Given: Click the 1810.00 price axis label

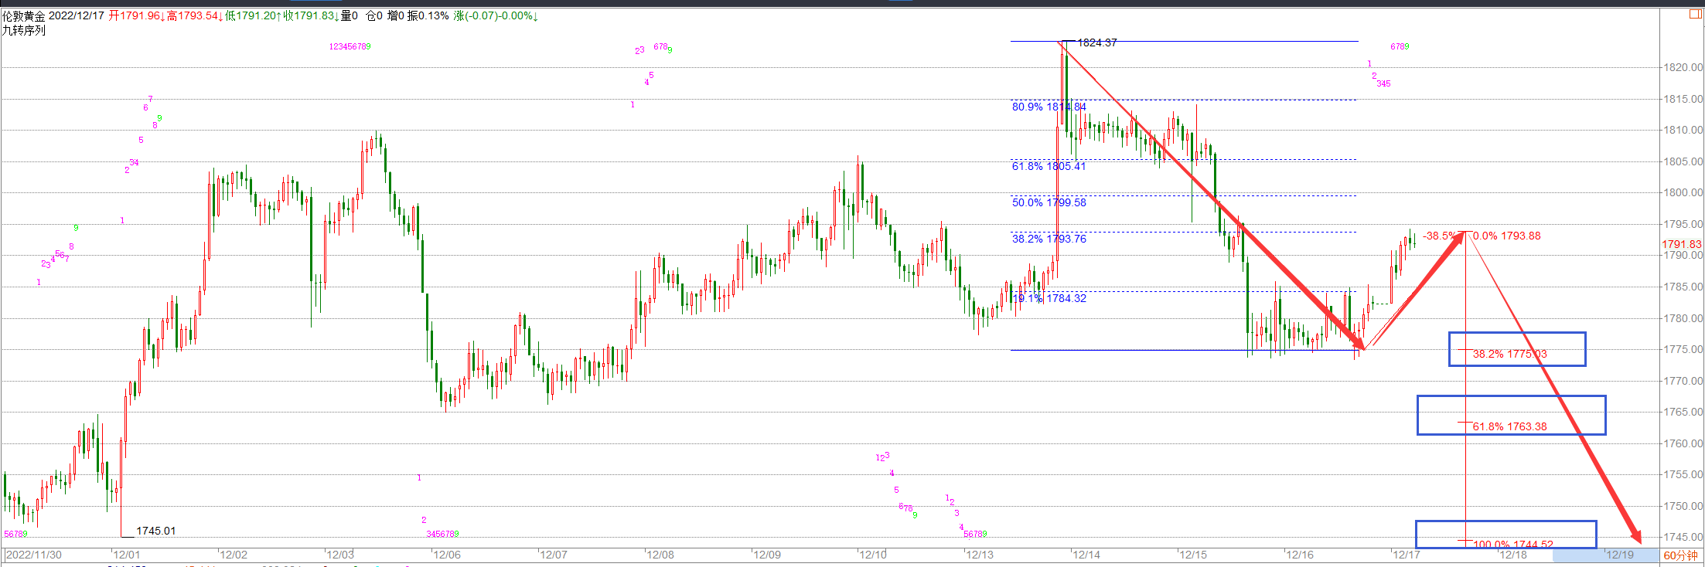Looking at the screenshot, I should (1683, 130).
